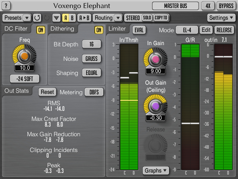Screen dimensions: 238x179
Task: Toggle the Dithering ON switch
Action: click(x=99, y=30)
